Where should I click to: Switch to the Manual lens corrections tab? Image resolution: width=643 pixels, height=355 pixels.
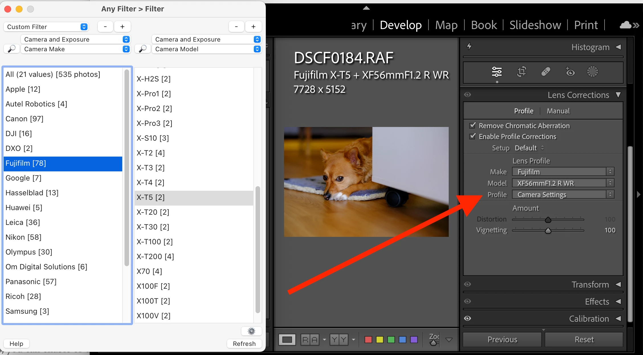(558, 111)
